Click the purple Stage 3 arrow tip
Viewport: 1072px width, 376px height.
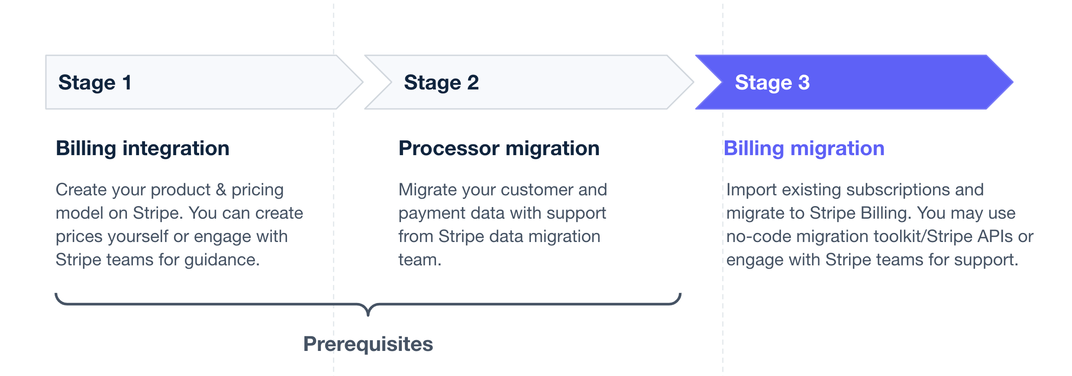click(1000, 82)
